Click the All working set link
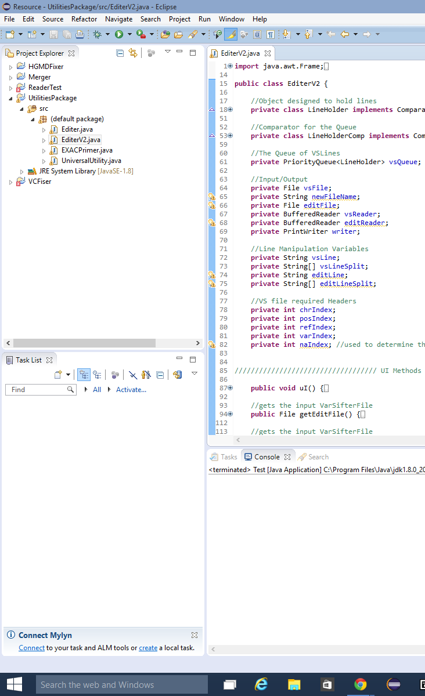 pos(97,390)
